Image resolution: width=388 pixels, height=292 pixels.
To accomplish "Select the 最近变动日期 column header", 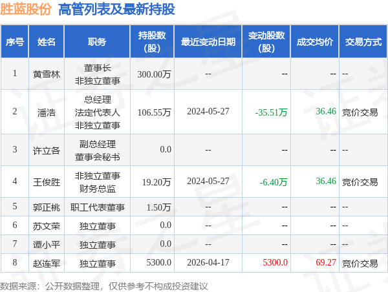I will coord(208,42).
